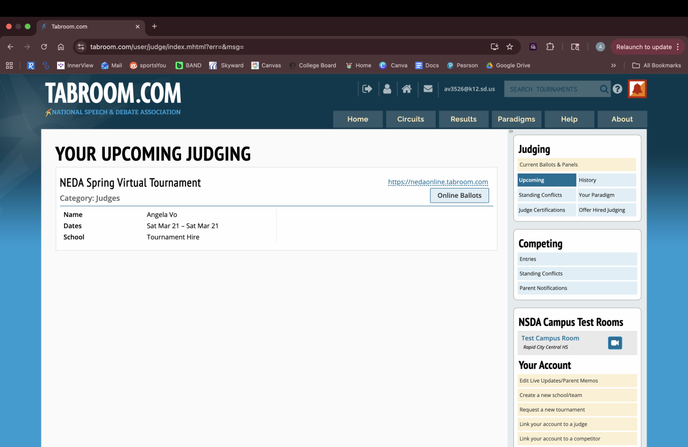Viewport: 688px width, 447px height.
Task: Open the Skyward bookmark
Action: [x=226, y=66]
